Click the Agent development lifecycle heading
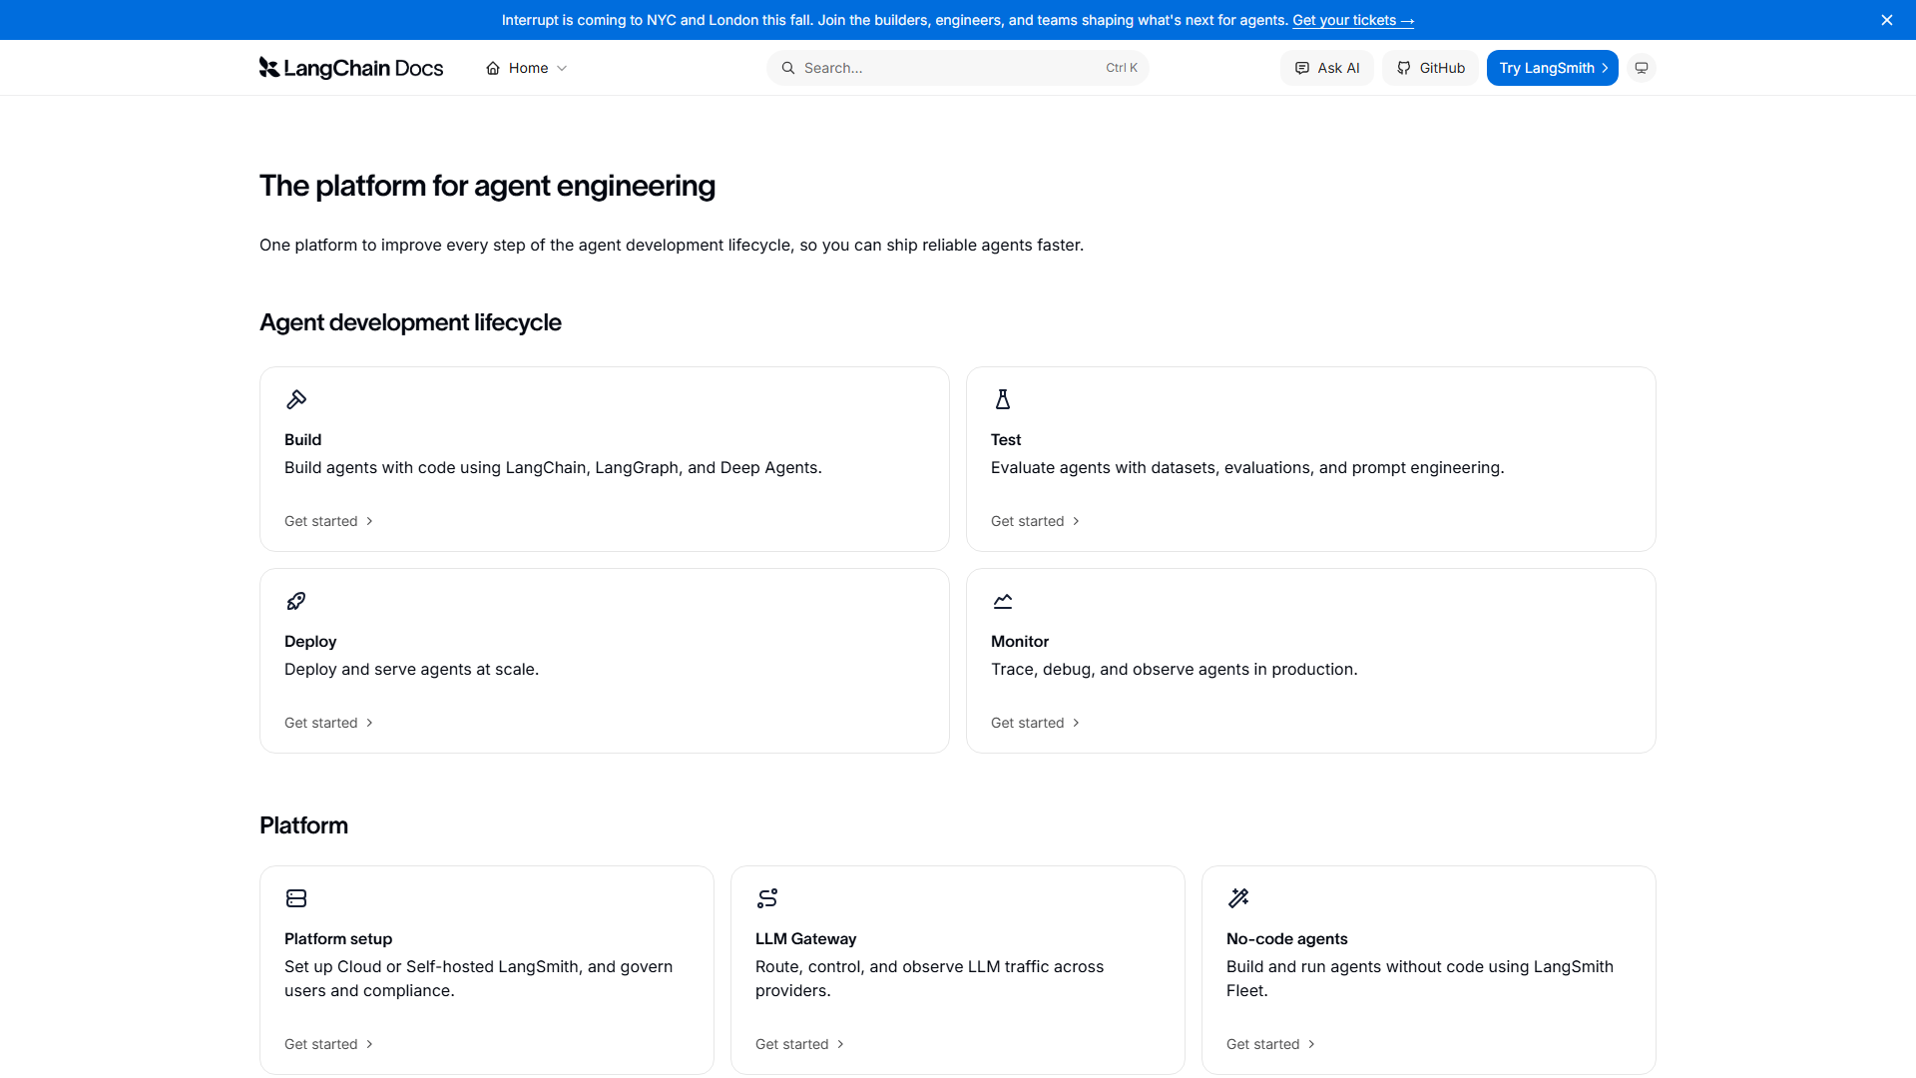The width and height of the screenshot is (1916, 1078). tap(410, 322)
